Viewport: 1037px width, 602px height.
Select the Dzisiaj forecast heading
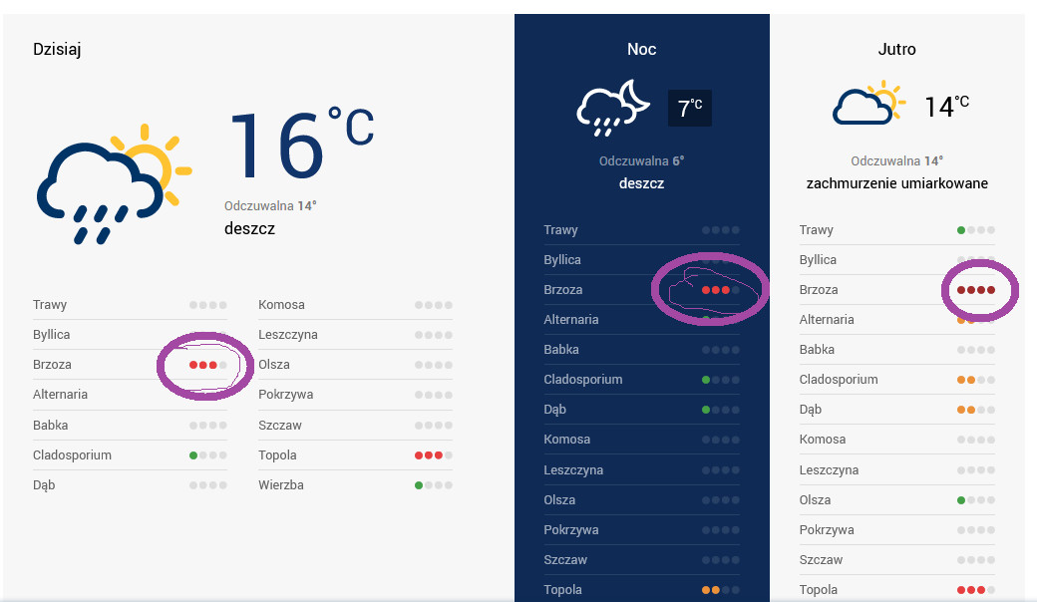point(57,49)
